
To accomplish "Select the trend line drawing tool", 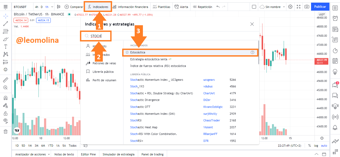I will coord(6,24).
